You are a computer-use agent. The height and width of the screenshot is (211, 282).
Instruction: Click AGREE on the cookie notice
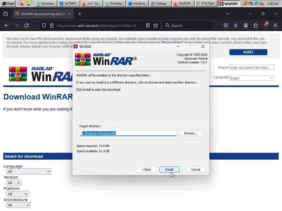point(248,52)
